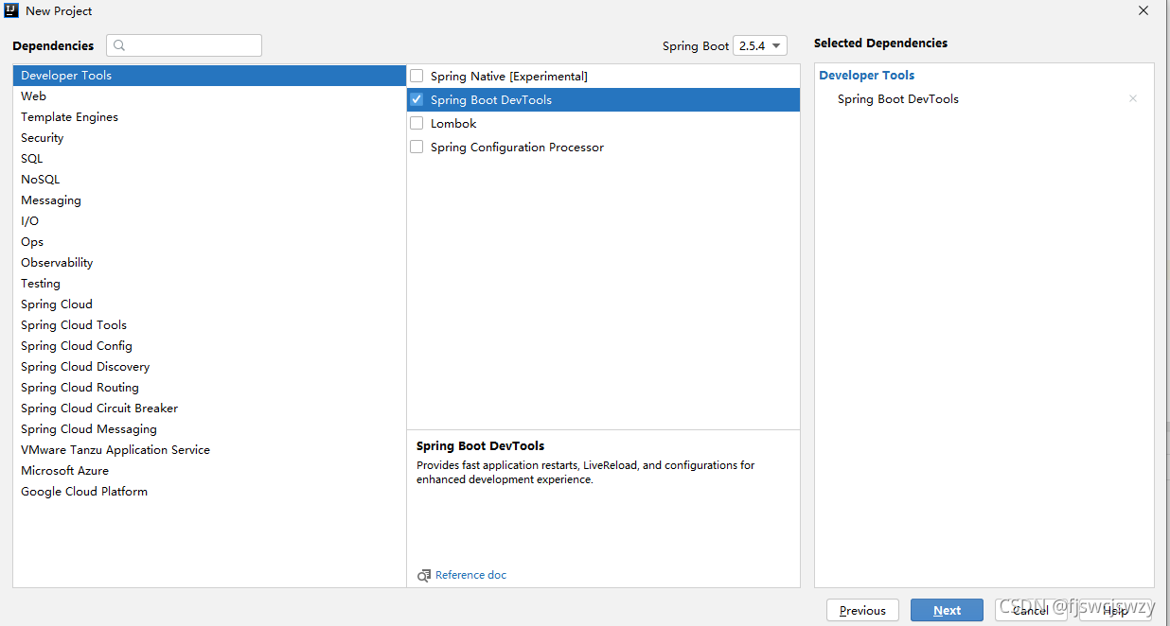This screenshot has width=1170, height=626.
Task: Select the Spring Cloud category
Action: (x=209, y=304)
